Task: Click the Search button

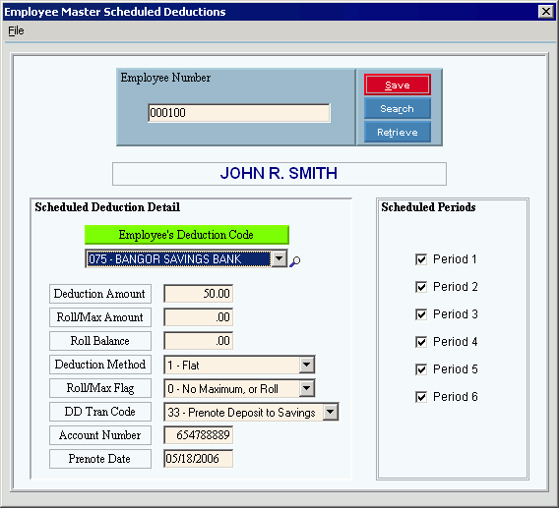Action: click(398, 108)
